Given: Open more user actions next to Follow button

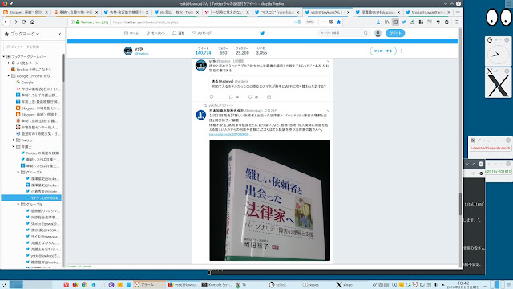Looking at the screenshot, I should click(402, 51).
